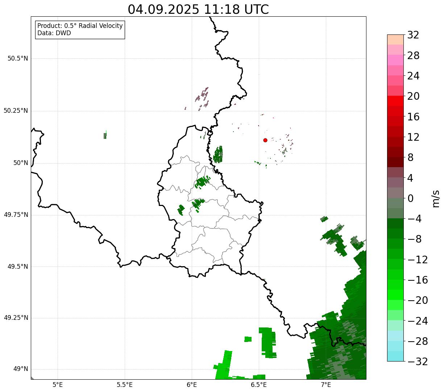Click the latitude label 50°N

pyautogui.click(x=21, y=163)
